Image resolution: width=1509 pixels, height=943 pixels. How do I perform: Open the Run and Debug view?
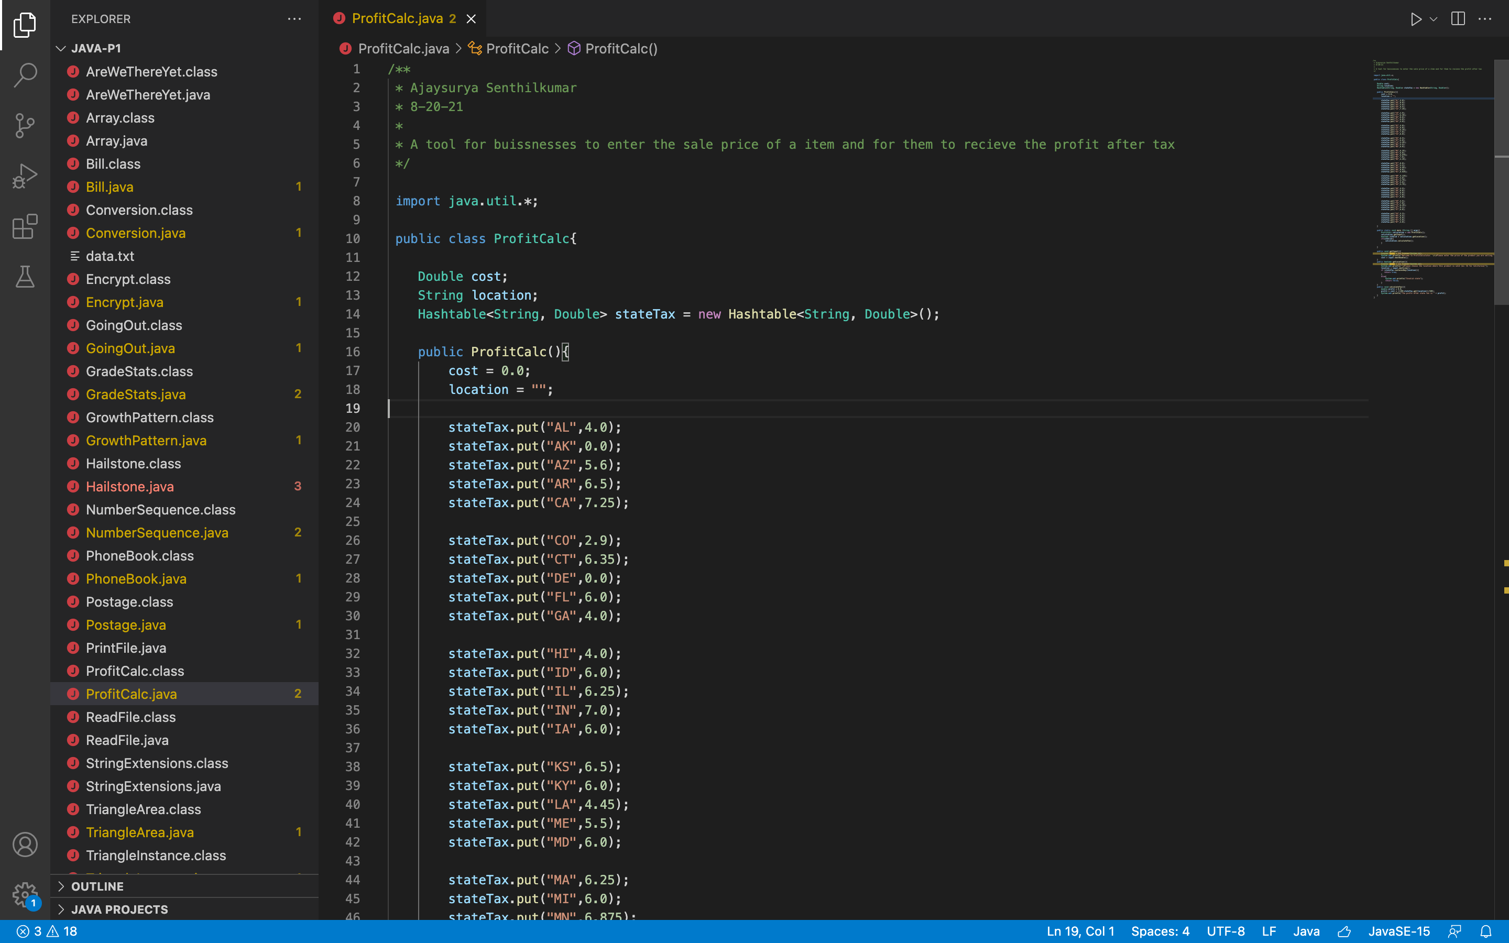coord(25,176)
